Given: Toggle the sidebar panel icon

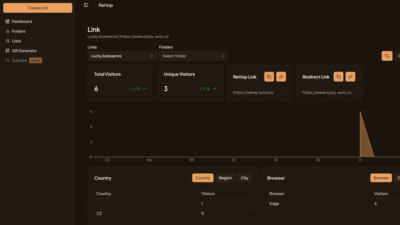Looking at the screenshot, I should 86,5.
